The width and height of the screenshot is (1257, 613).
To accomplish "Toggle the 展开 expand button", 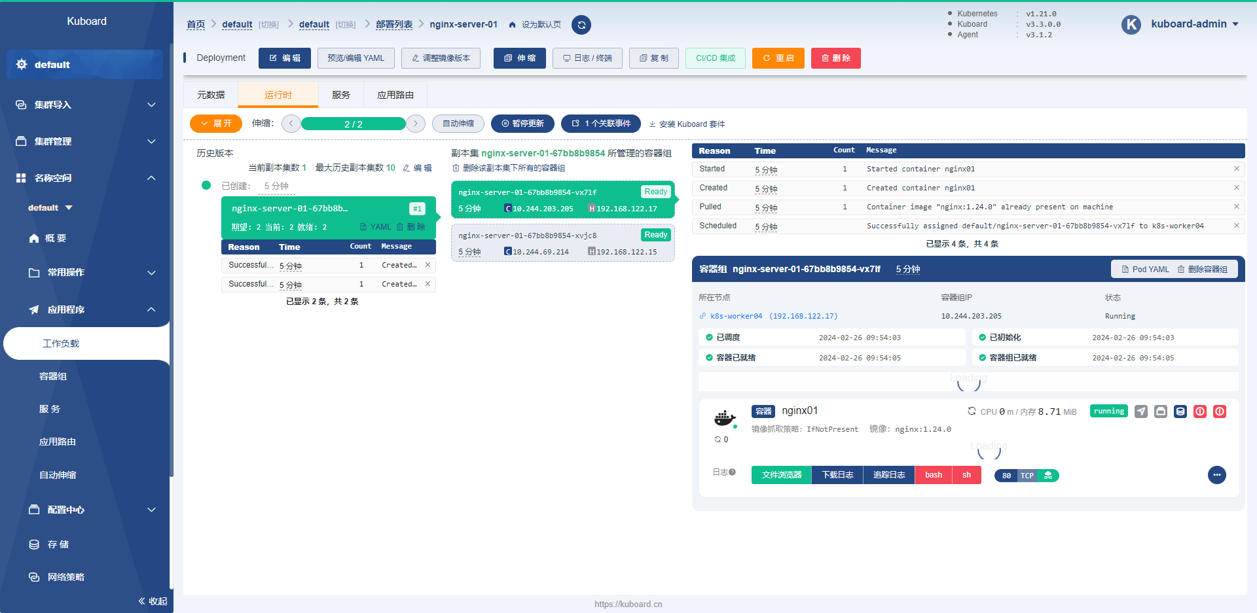I will click(x=216, y=124).
